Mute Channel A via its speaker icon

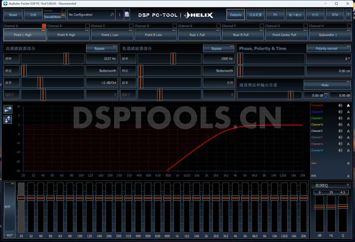(x=340, y=105)
